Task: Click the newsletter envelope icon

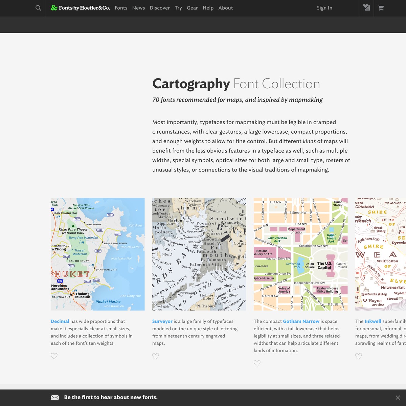Action: tap(55, 397)
